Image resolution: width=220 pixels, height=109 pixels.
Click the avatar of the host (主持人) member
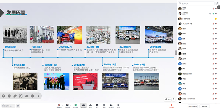180,14
